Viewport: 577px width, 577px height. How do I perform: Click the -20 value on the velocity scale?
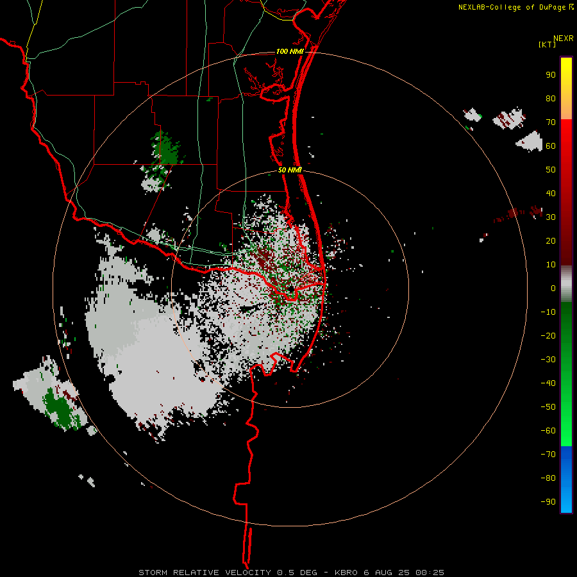[548, 336]
